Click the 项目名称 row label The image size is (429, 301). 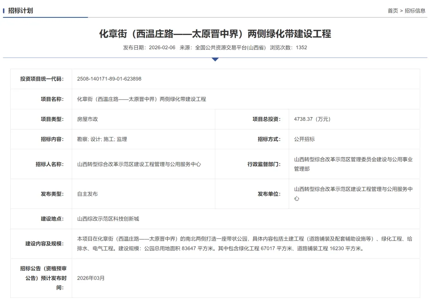[x=52, y=99]
